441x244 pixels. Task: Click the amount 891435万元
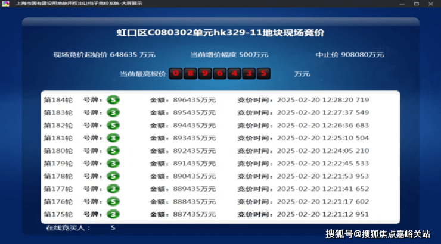click(194, 164)
